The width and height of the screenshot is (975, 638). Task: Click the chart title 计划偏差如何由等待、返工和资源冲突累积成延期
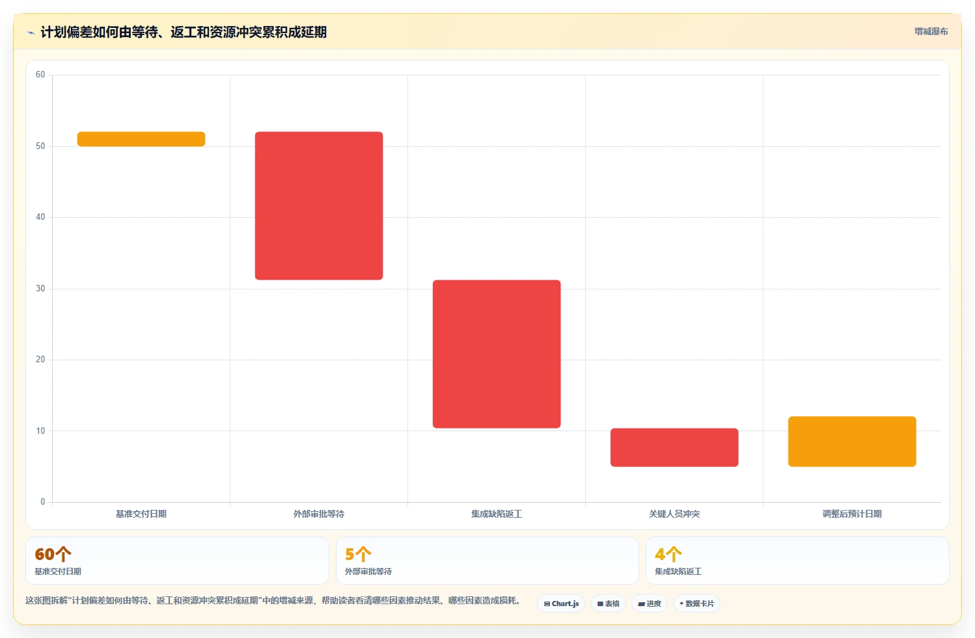[x=184, y=32]
